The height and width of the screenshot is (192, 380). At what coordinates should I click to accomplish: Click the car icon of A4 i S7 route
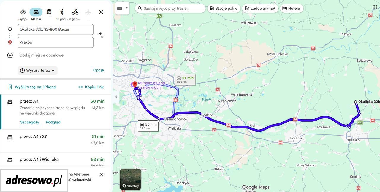[10, 137]
